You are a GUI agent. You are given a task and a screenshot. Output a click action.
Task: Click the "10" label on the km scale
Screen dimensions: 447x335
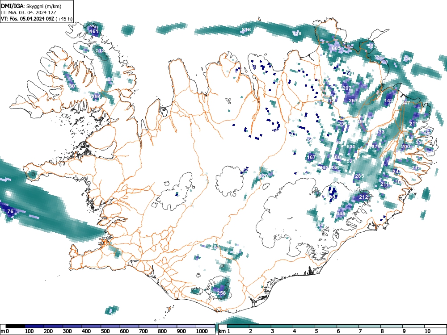pyautogui.click(x=427, y=331)
